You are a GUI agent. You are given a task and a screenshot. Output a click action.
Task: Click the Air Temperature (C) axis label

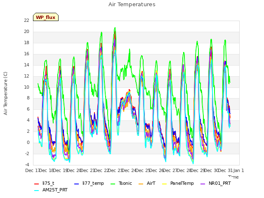5,94
